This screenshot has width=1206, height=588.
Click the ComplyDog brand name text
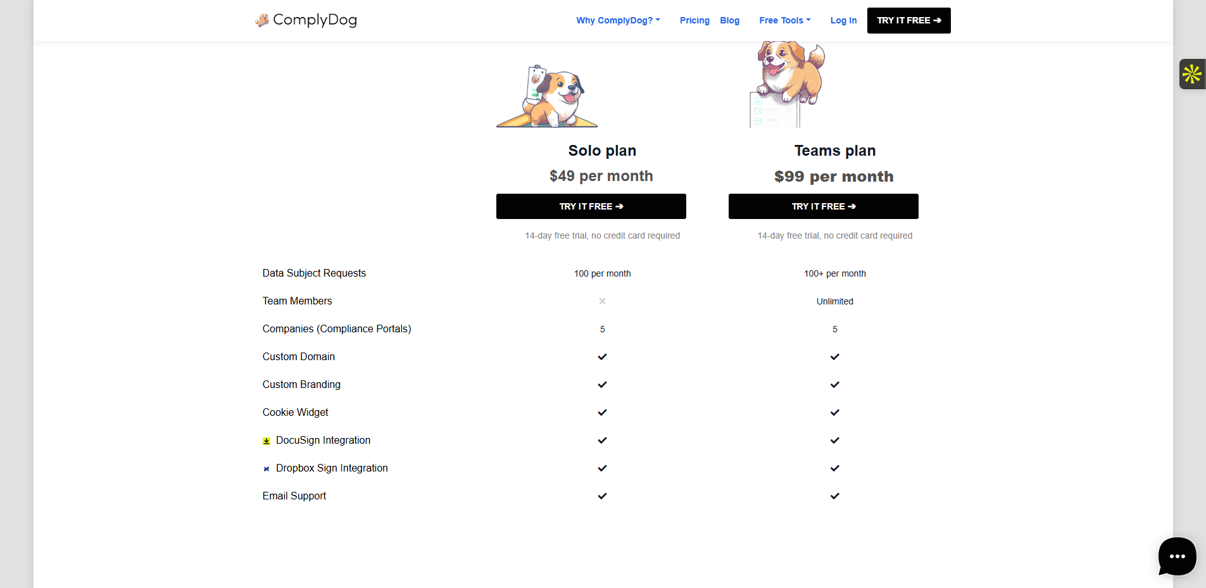coord(315,20)
